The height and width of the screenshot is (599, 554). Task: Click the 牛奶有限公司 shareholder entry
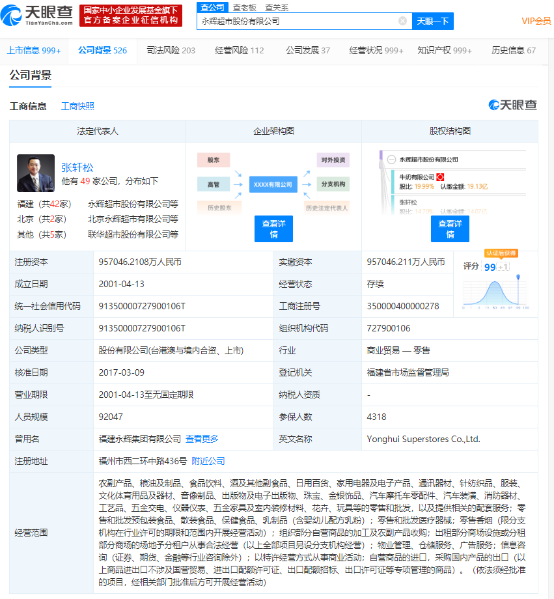click(417, 177)
